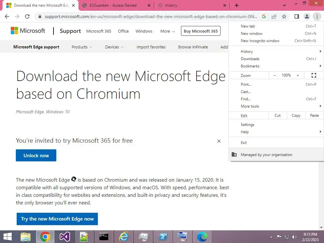The width and height of the screenshot is (324, 243).
Task: Go back to the previous page
Action: pyautogui.click(x=7, y=16)
